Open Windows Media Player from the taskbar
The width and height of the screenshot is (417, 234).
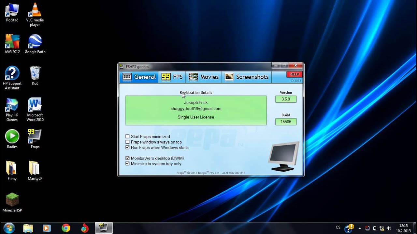coord(47,228)
